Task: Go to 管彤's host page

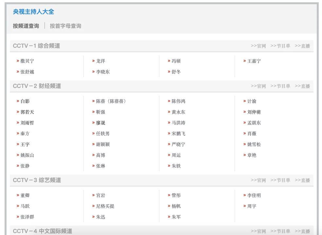Action: (x=176, y=195)
